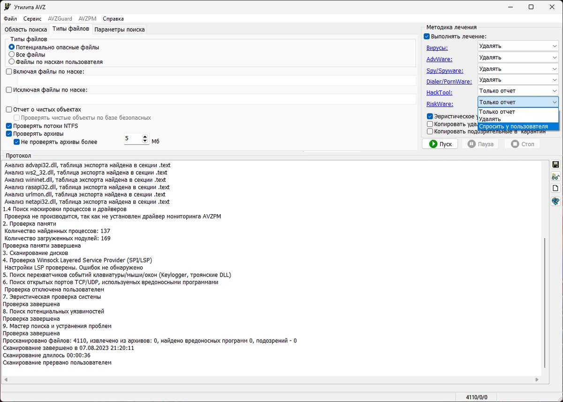Switch to 'Параметры поиска' tab
The image size is (563, 402).
point(120,30)
